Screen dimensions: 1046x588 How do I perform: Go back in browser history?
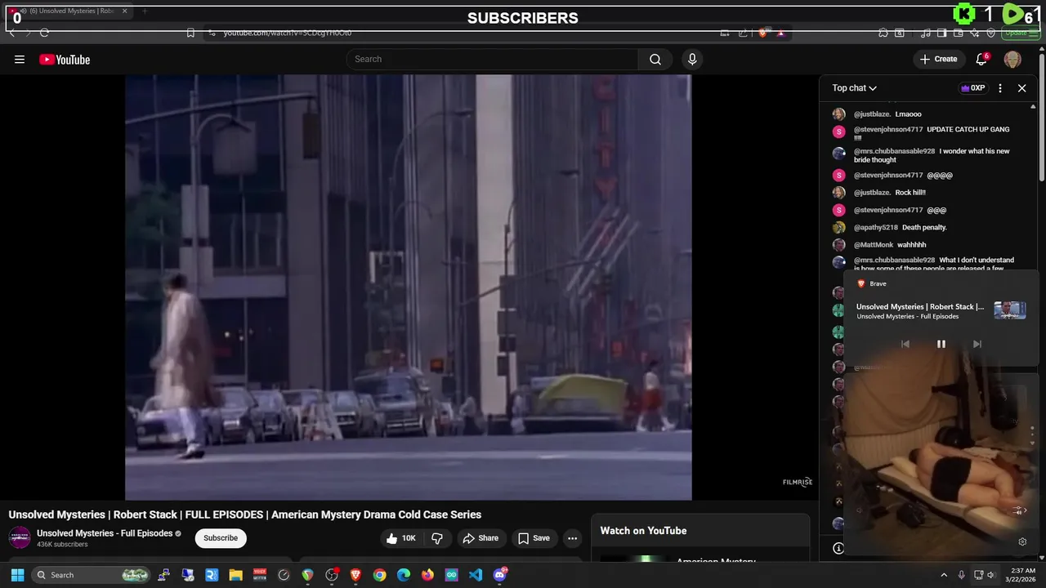(x=11, y=33)
